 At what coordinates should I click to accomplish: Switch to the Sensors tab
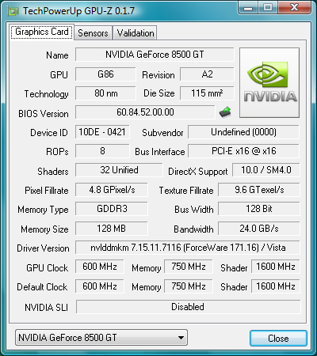coord(93,33)
